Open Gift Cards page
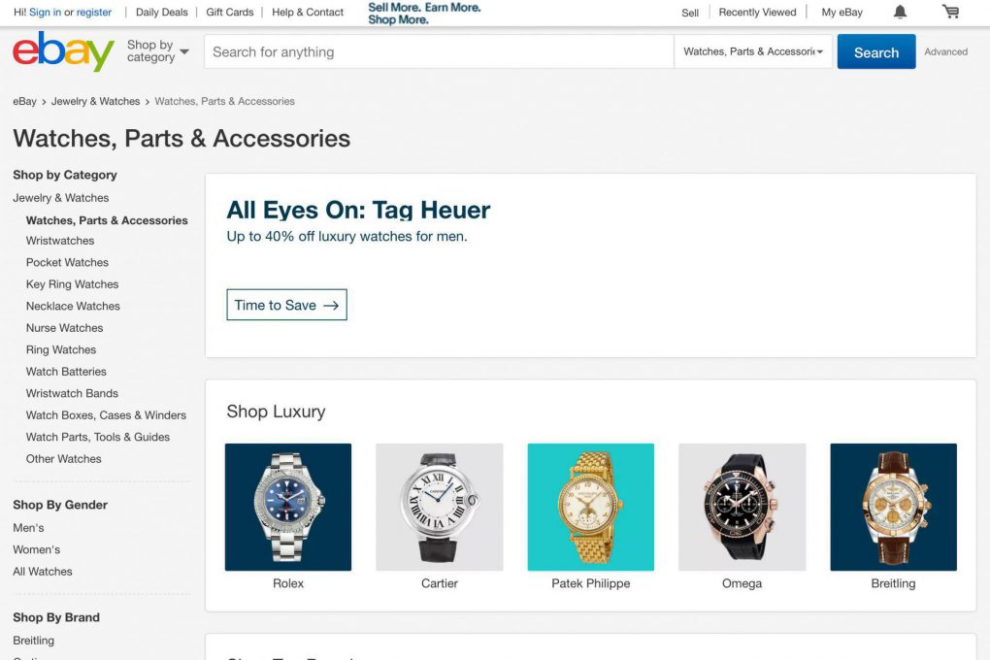The height and width of the screenshot is (660, 990). [x=230, y=13]
